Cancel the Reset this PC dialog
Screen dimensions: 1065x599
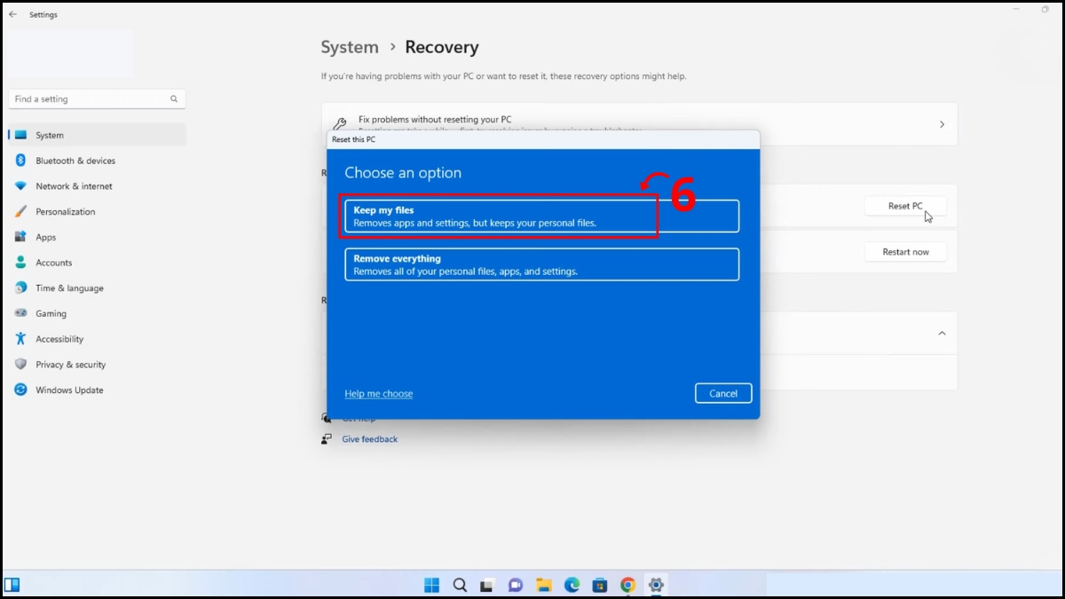723,393
